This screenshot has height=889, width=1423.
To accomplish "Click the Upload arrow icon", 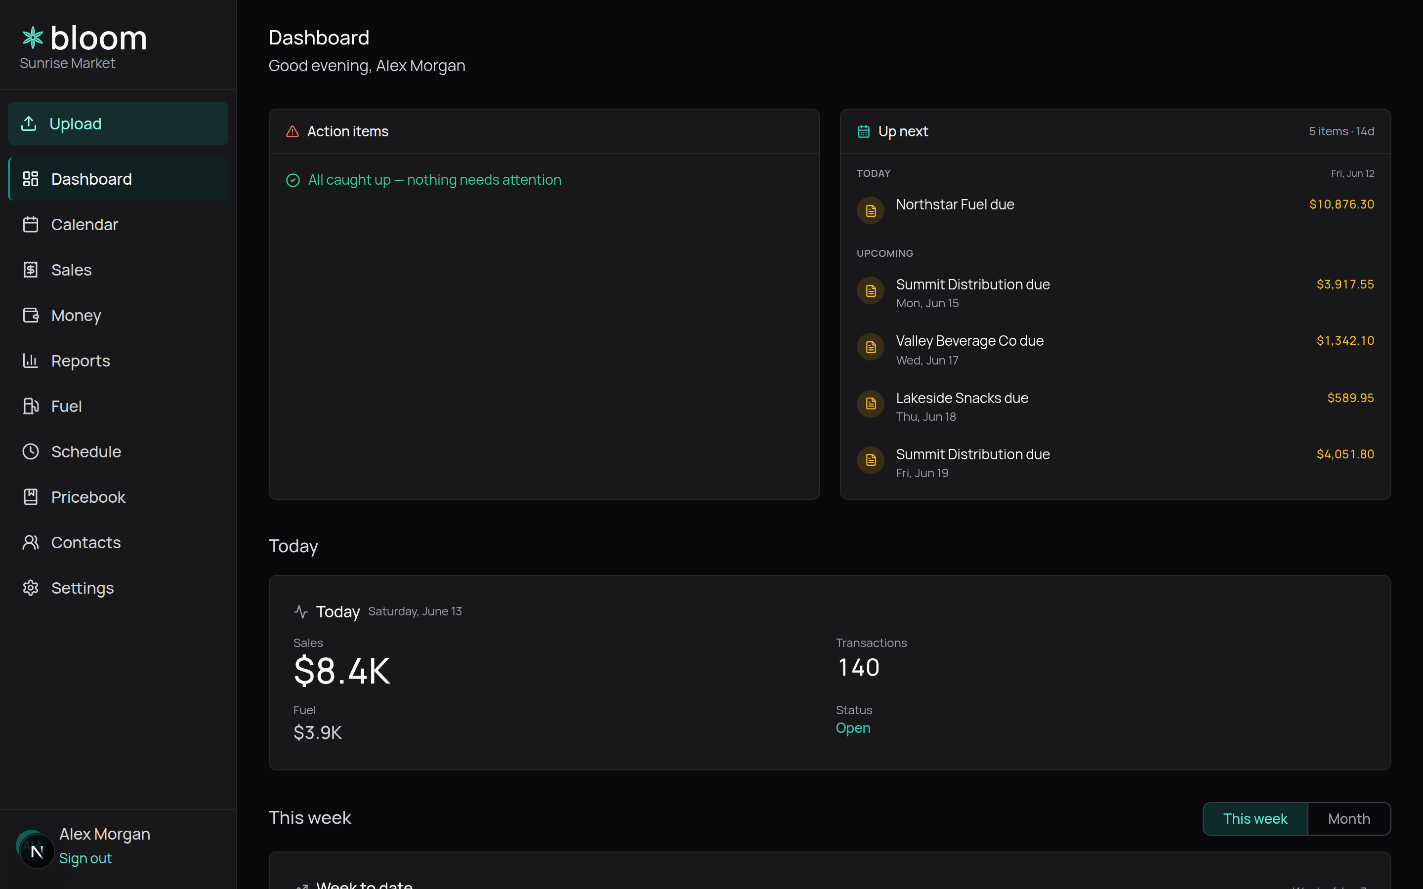I will (x=29, y=123).
